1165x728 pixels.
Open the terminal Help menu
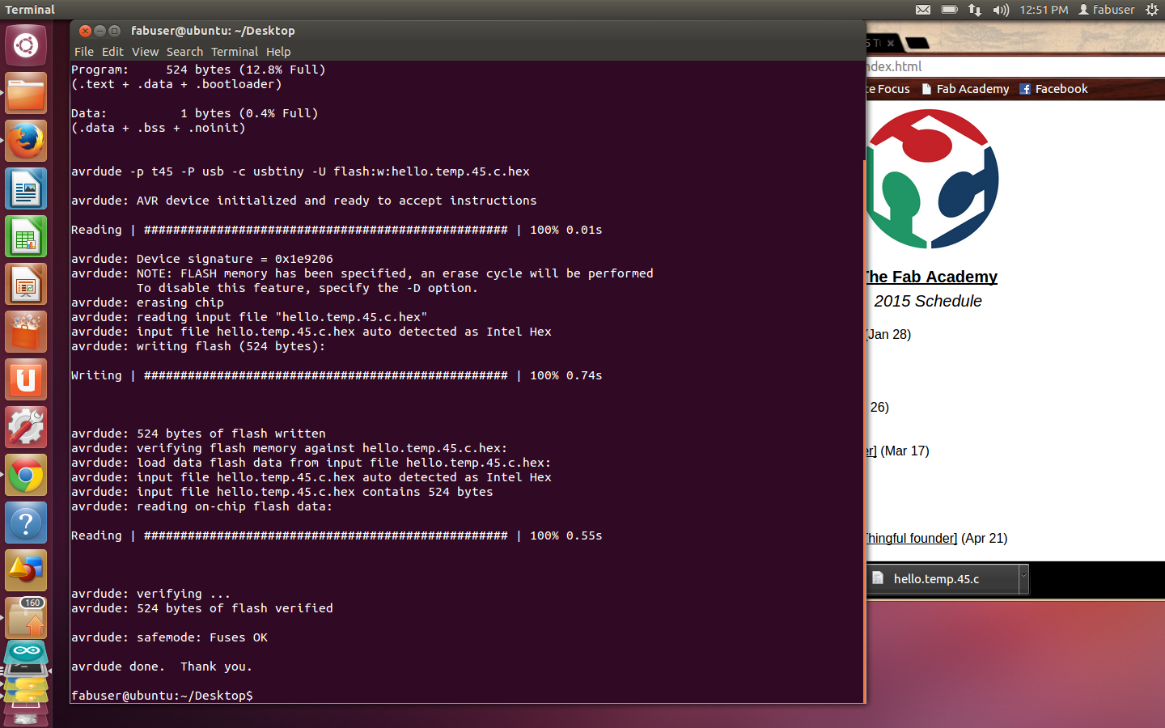tap(278, 52)
